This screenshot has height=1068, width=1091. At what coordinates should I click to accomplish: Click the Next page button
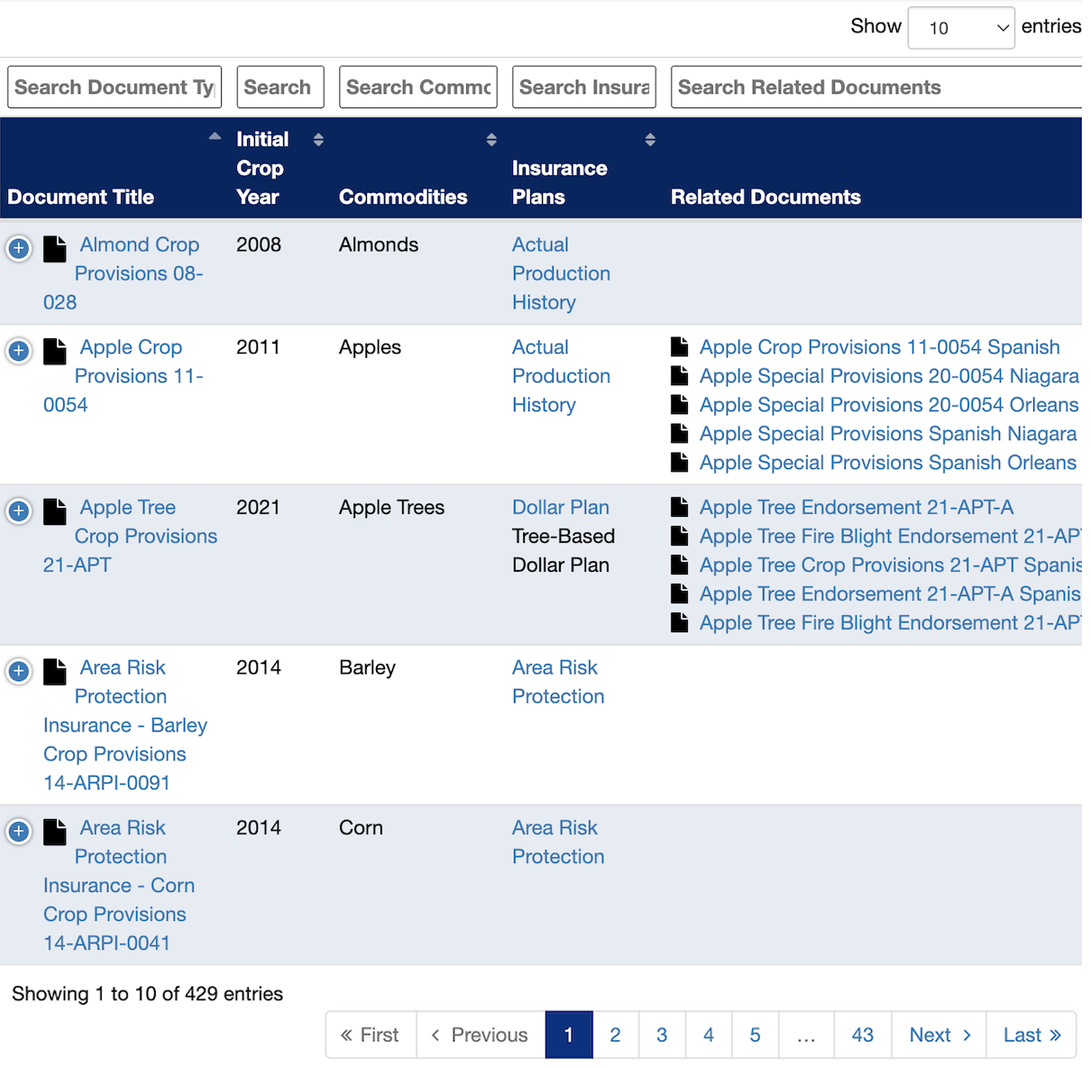[940, 1035]
